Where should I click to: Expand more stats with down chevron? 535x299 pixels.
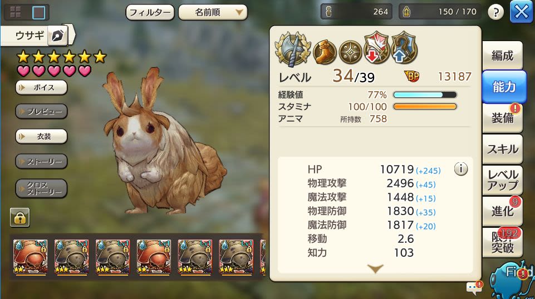(x=375, y=268)
